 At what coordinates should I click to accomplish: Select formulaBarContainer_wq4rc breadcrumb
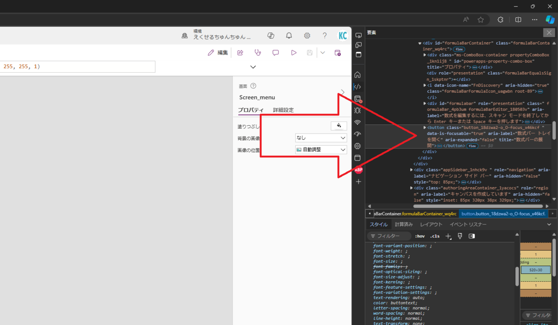point(416,214)
